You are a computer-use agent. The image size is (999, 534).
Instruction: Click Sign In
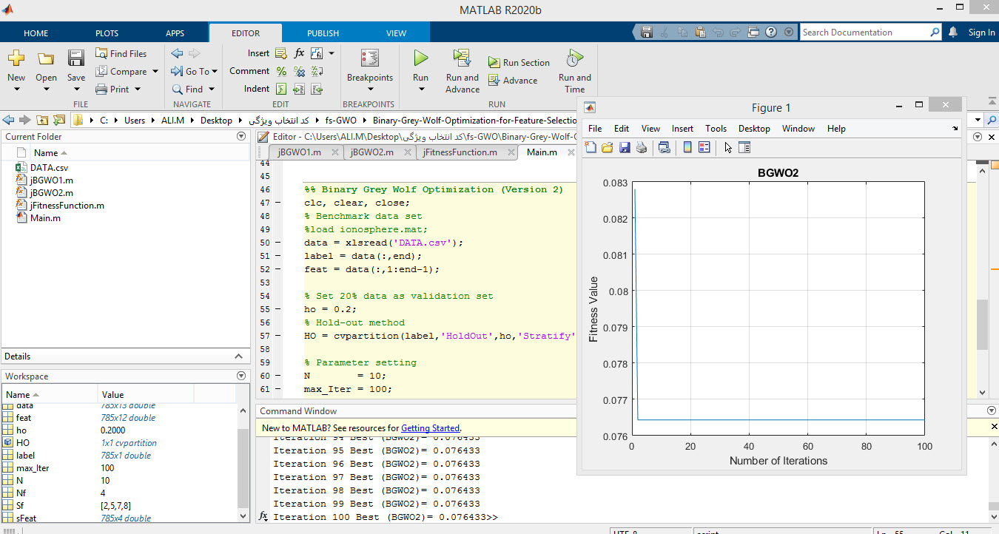(x=981, y=32)
